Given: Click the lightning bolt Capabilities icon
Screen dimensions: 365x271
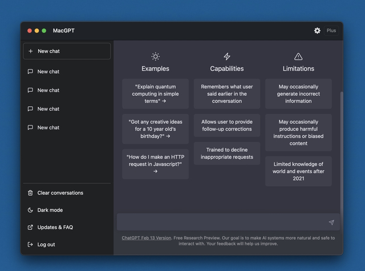Looking at the screenshot, I should click(227, 56).
